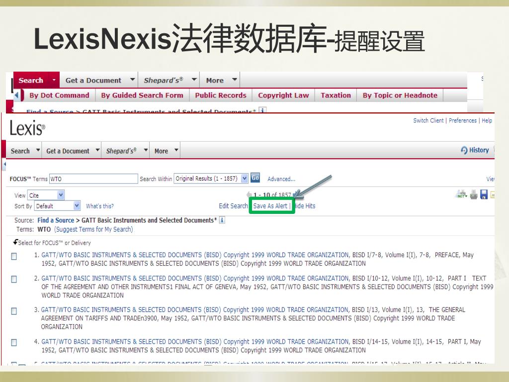
Task: Open the History clock icon
Action: coord(464,150)
